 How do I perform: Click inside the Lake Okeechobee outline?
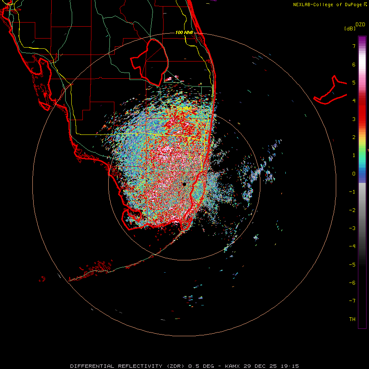click(153, 61)
